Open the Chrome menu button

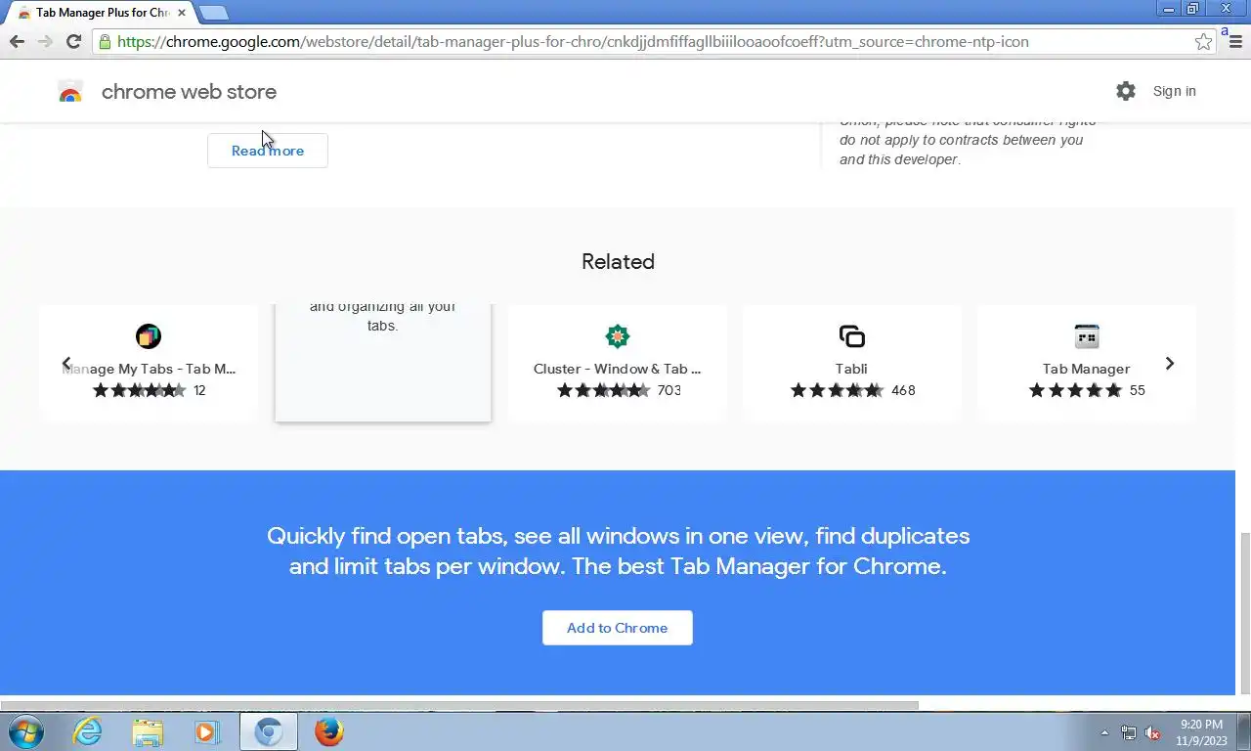tap(1235, 42)
